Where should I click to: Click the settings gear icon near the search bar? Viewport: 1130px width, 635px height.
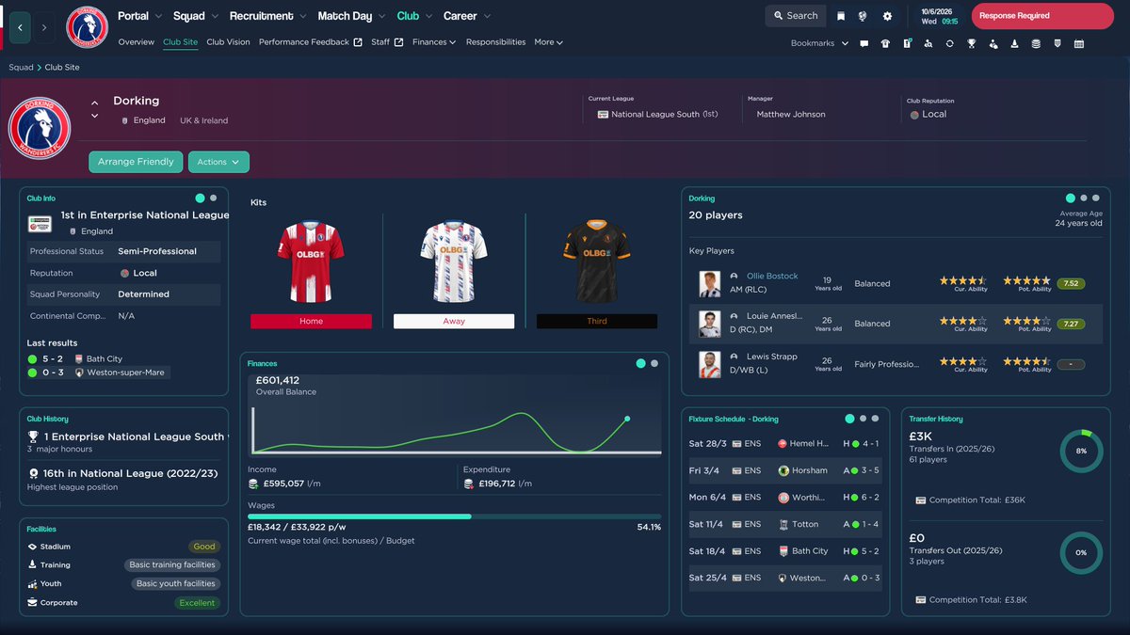click(885, 16)
